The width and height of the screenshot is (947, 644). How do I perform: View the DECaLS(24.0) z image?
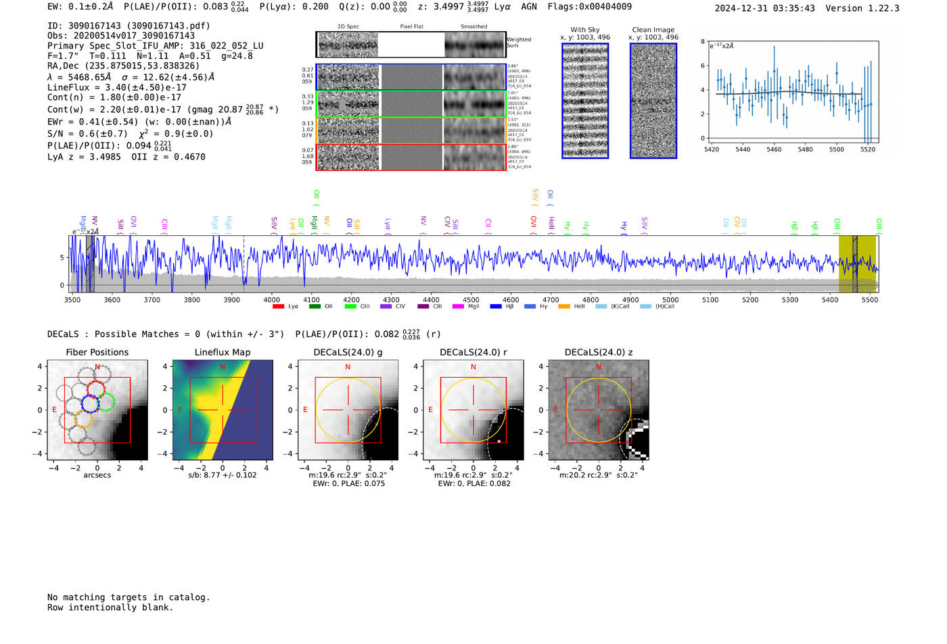coord(599,410)
